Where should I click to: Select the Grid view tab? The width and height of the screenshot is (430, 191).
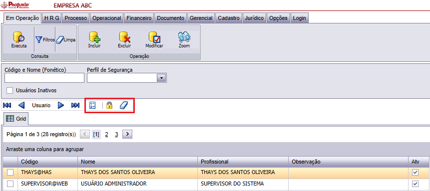coord(16,119)
